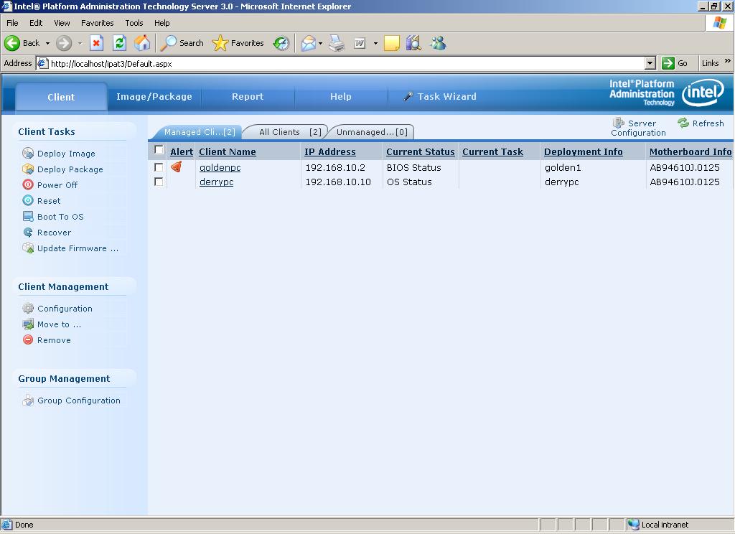Image resolution: width=735 pixels, height=534 pixels.
Task: Sort by the IP Address column header
Action: pos(329,152)
